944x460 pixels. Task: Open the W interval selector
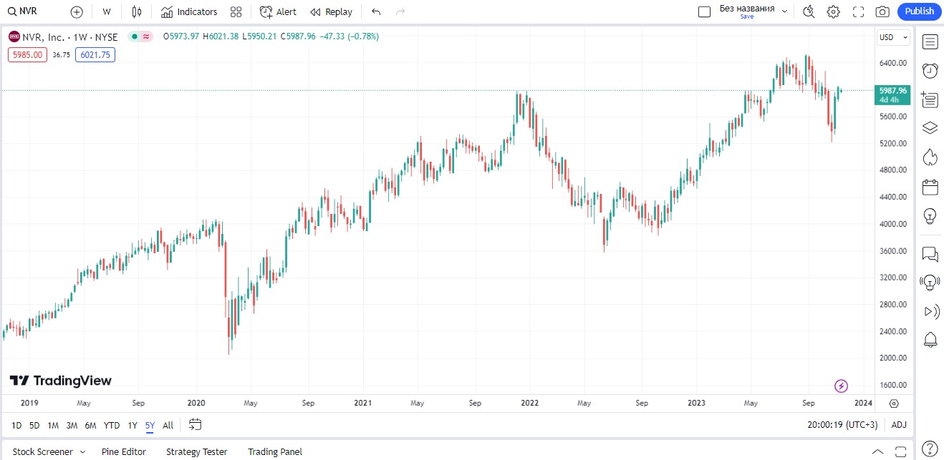click(x=107, y=11)
